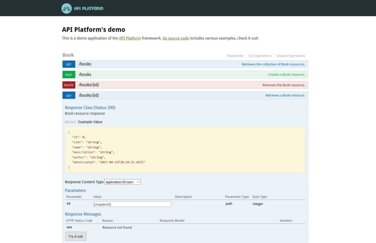Image resolution: width=376 pixels, height=243 pixels.
Task: Click the "description": "string" JSON line
Action: (x=93, y=152)
